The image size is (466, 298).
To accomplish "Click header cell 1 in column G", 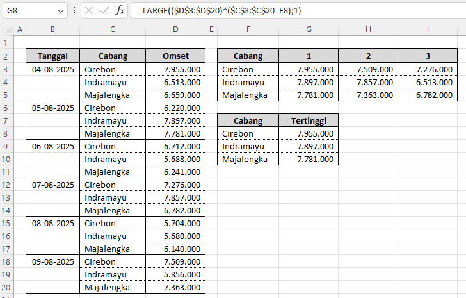I will point(309,56).
